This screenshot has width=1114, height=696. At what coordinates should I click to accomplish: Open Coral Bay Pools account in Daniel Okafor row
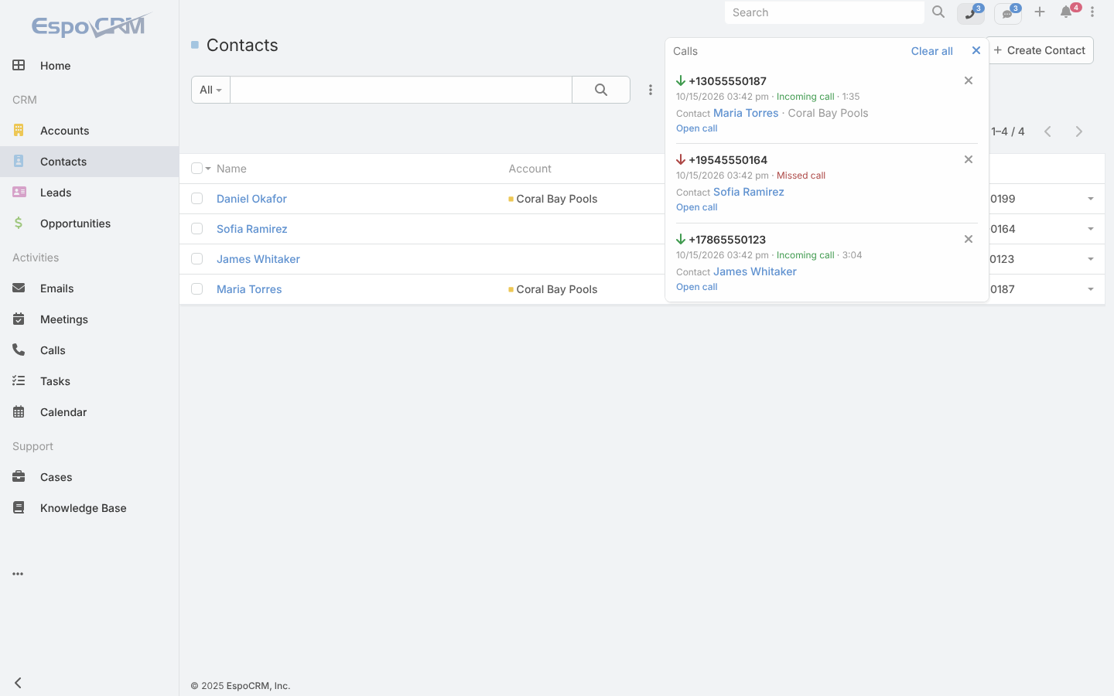click(557, 199)
